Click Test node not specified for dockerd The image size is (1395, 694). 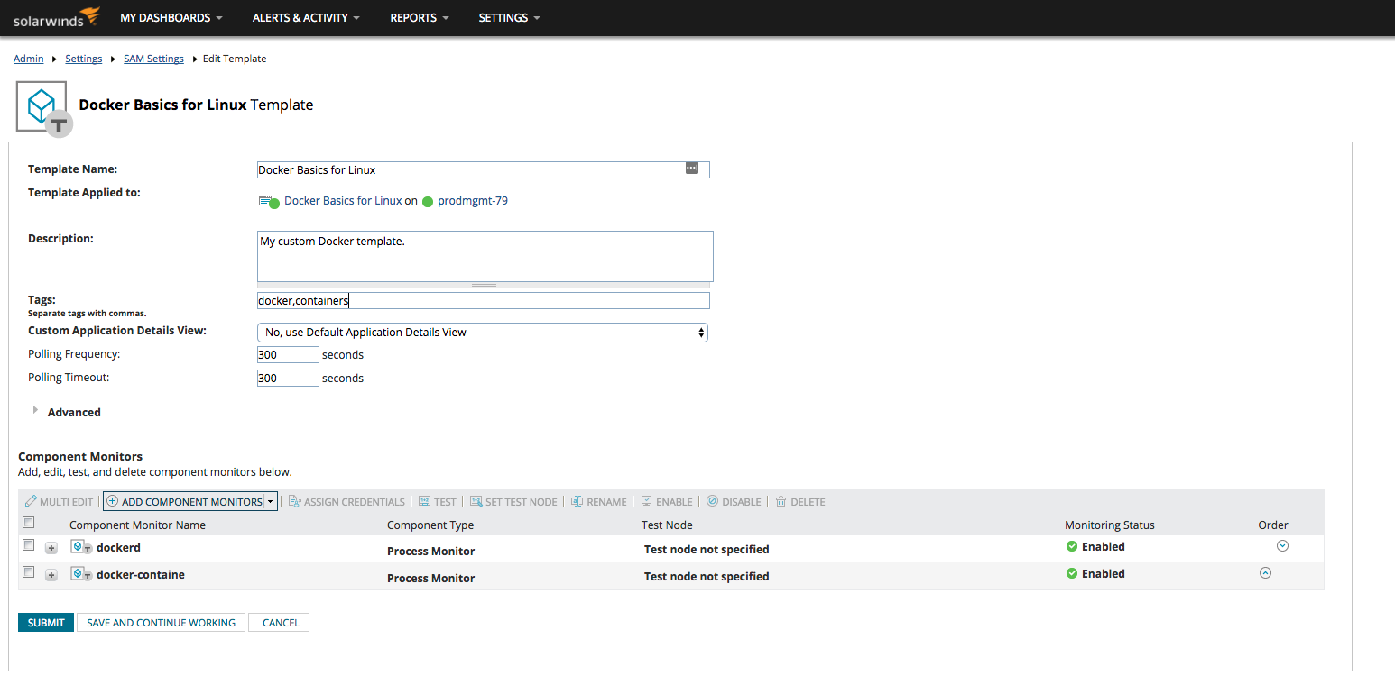707,549
